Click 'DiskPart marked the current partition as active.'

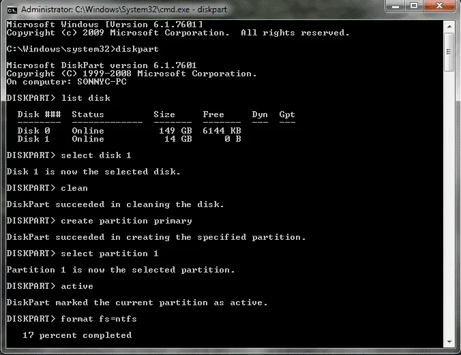coord(137,303)
